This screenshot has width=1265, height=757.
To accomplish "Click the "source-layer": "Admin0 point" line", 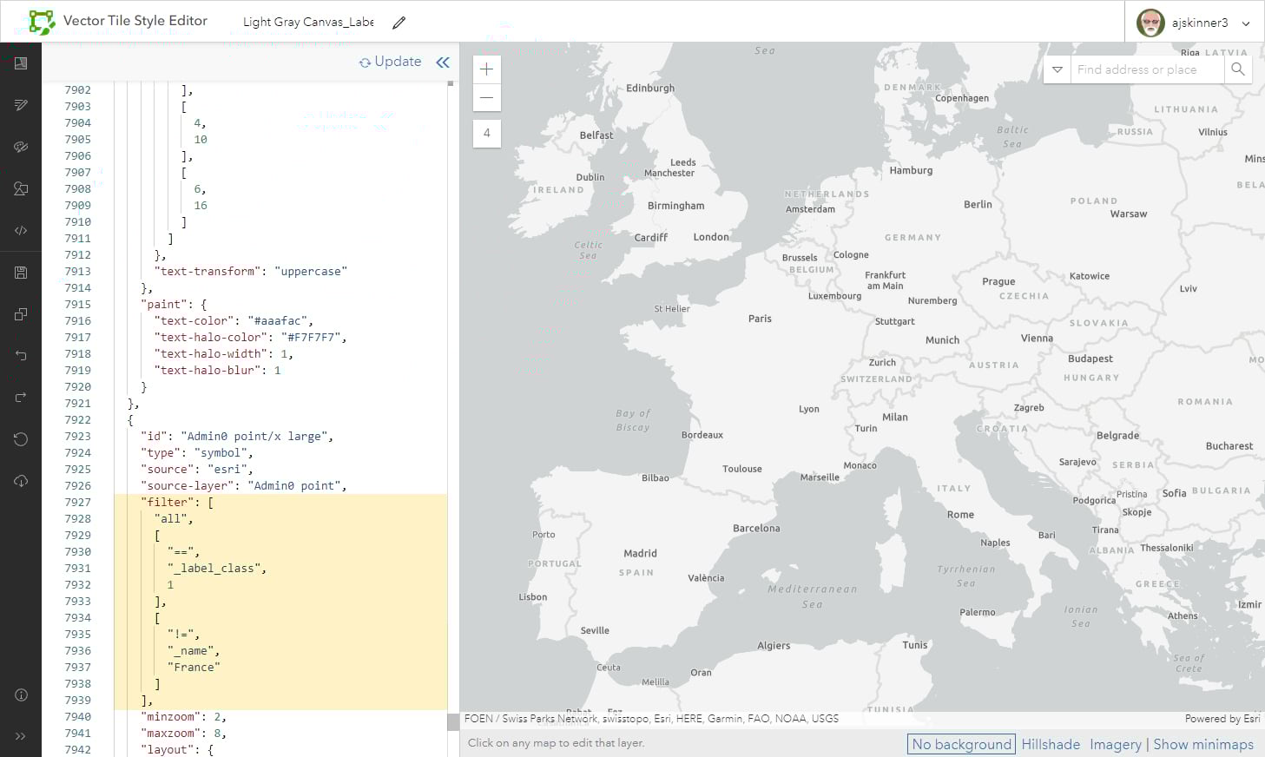I will pos(244,485).
